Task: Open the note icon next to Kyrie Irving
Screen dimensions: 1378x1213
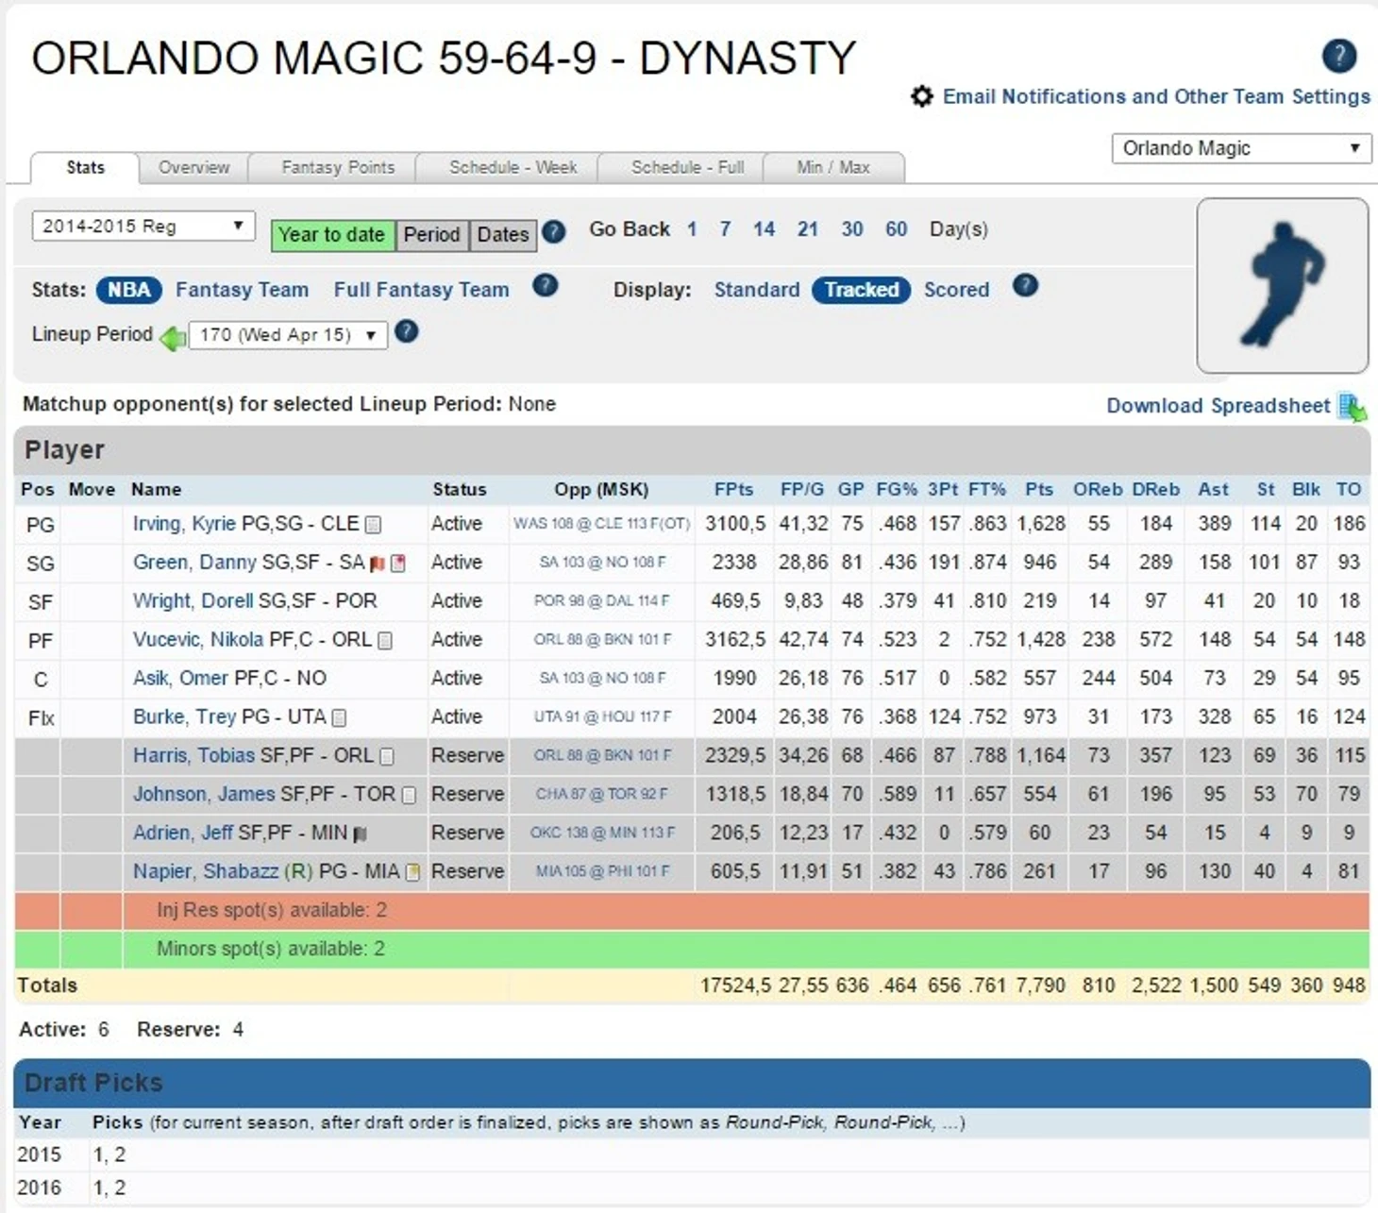Action: (373, 525)
